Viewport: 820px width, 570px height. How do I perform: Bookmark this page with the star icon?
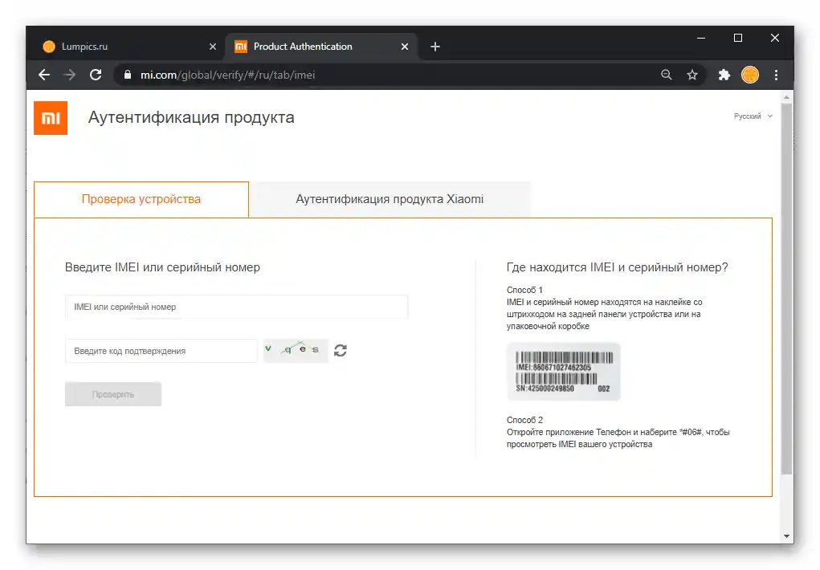click(692, 75)
